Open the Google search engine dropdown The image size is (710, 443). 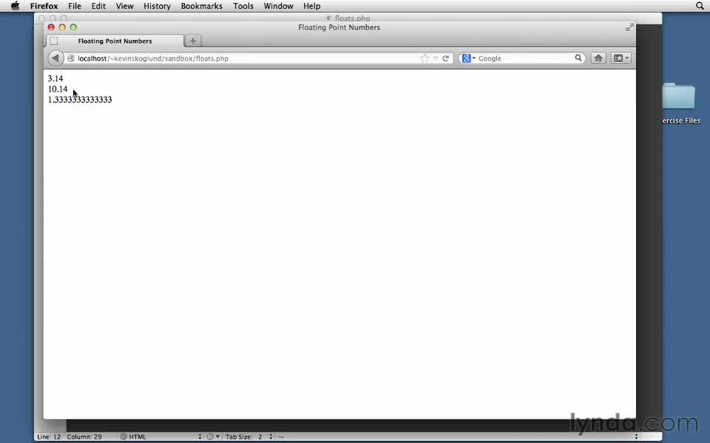[469, 58]
